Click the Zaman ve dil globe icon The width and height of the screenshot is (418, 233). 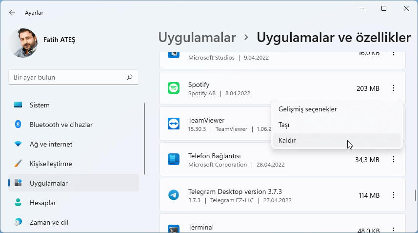(x=18, y=222)
